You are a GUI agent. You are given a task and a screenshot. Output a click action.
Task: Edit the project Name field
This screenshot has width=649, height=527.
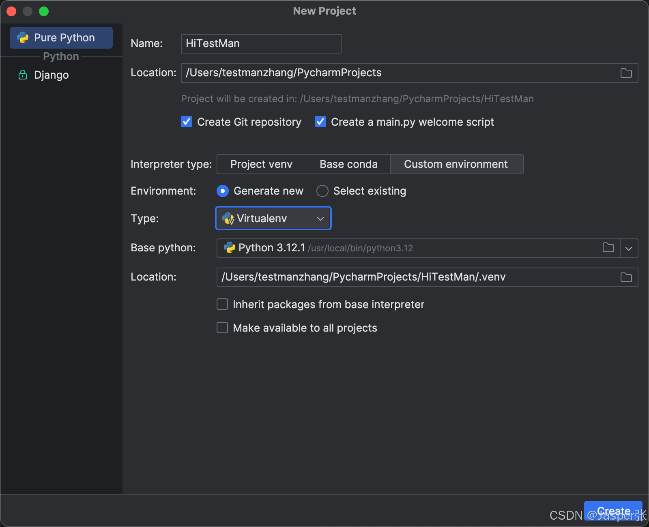pyautogui.click(x=261, y=43)
